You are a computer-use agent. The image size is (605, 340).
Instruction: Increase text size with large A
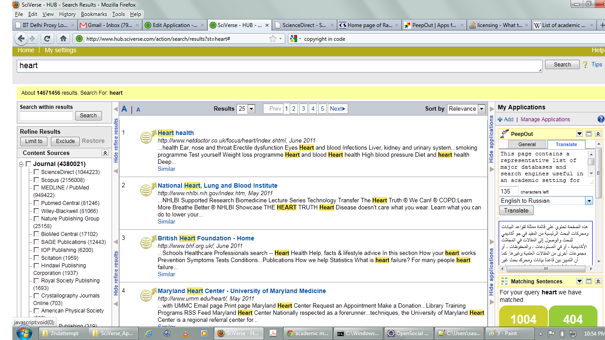pyautogui.click(x=124, y=109)
